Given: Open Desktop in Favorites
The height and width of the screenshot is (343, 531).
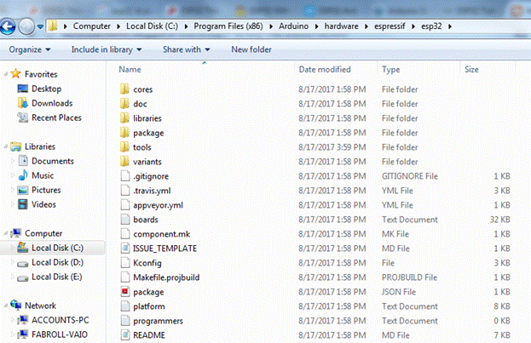Looking at the screenshot, I should [x=46, y=89].
